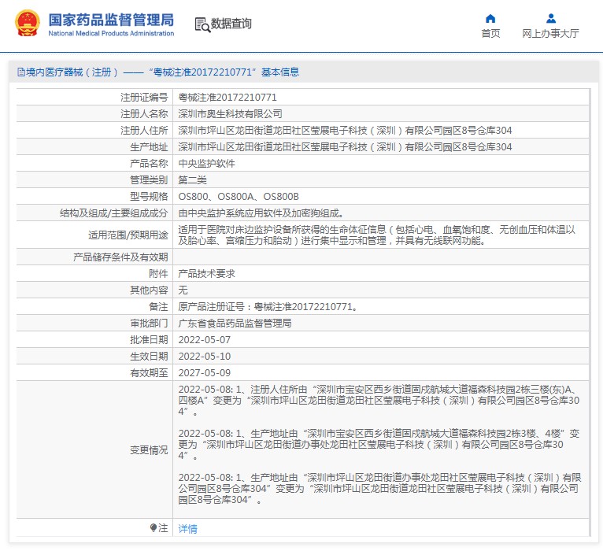Select the registration number 粤械注准20172210771 cell
Image resolution: width=603 pixels, height=551 pixels.
coord(228,98)
